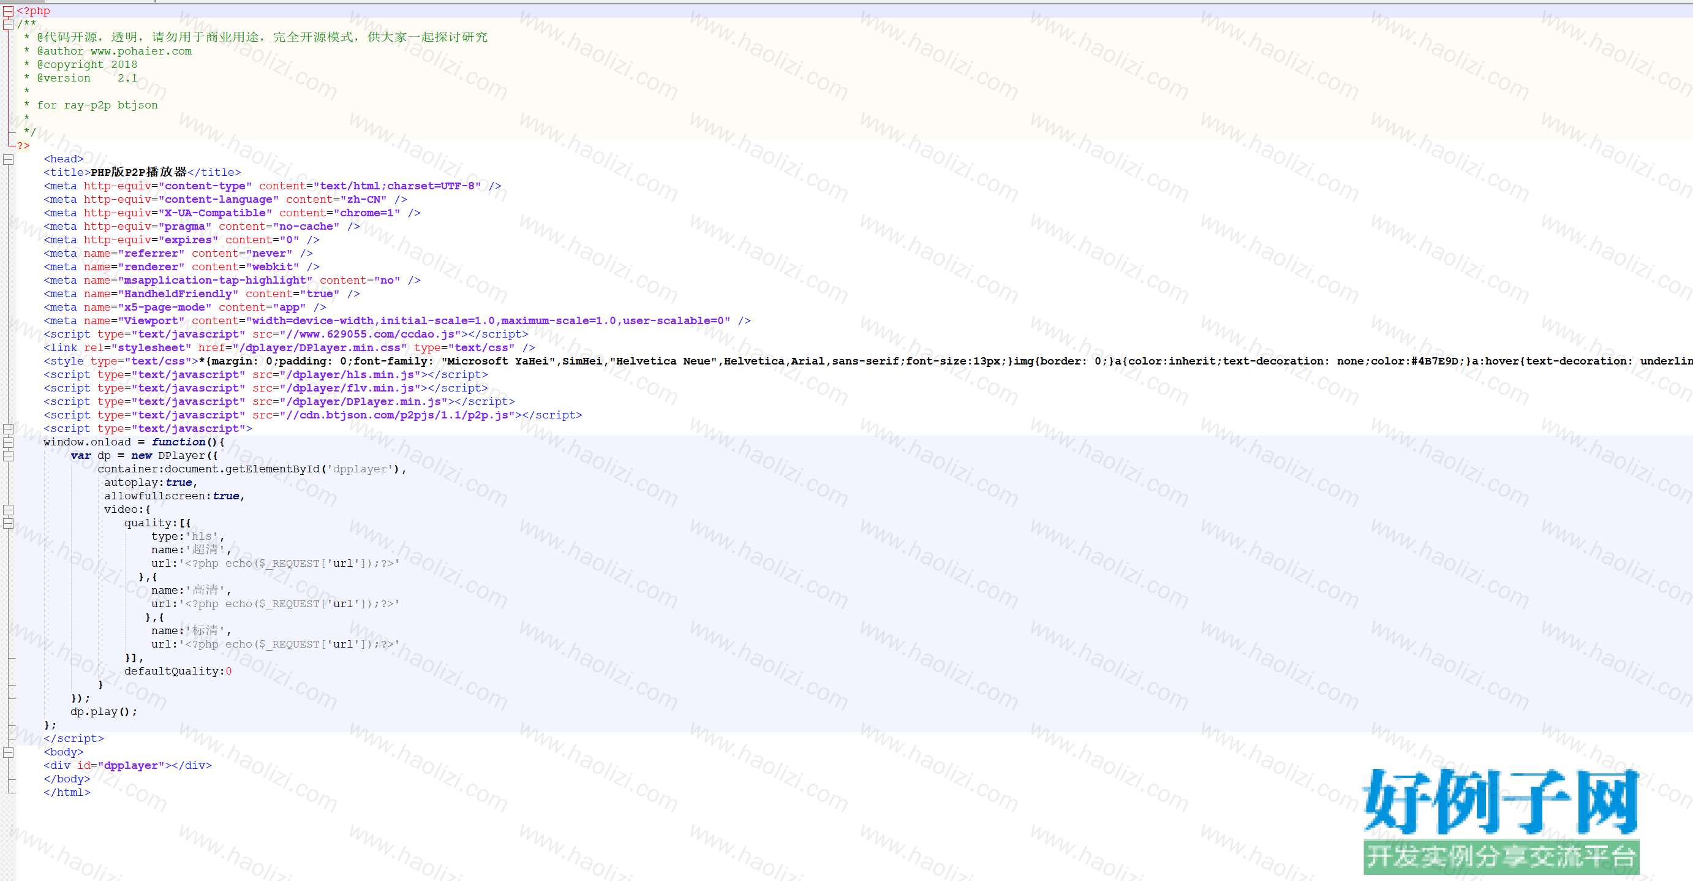Image resolution: width=1693 pixels, height=881 pixels.
Task: Click the PHP版P2P播放器 title text
Action: pos(138,172)
